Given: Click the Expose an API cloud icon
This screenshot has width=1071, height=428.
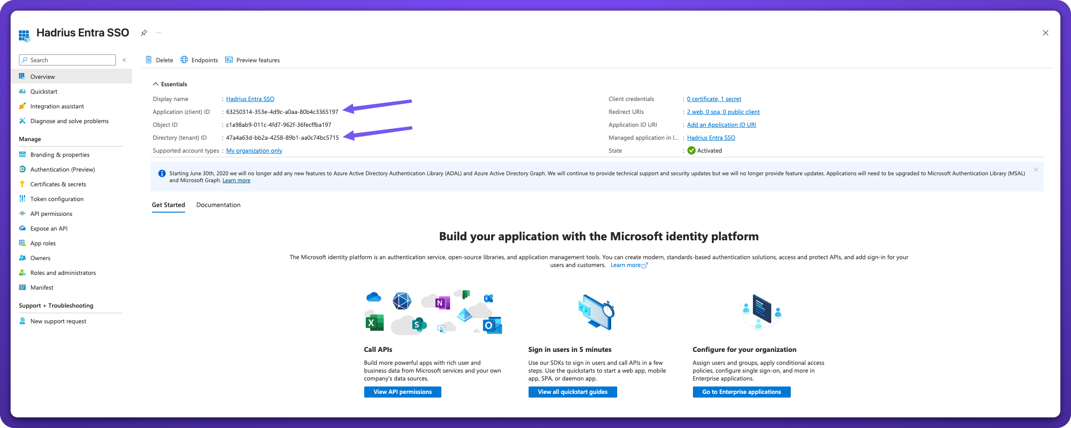Looking at the screenshot, I should (x=22, y=228).
